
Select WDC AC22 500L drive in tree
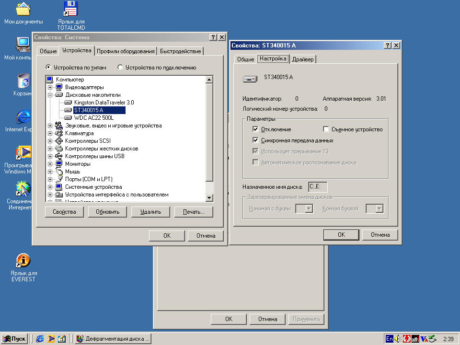tap(93, 118)
